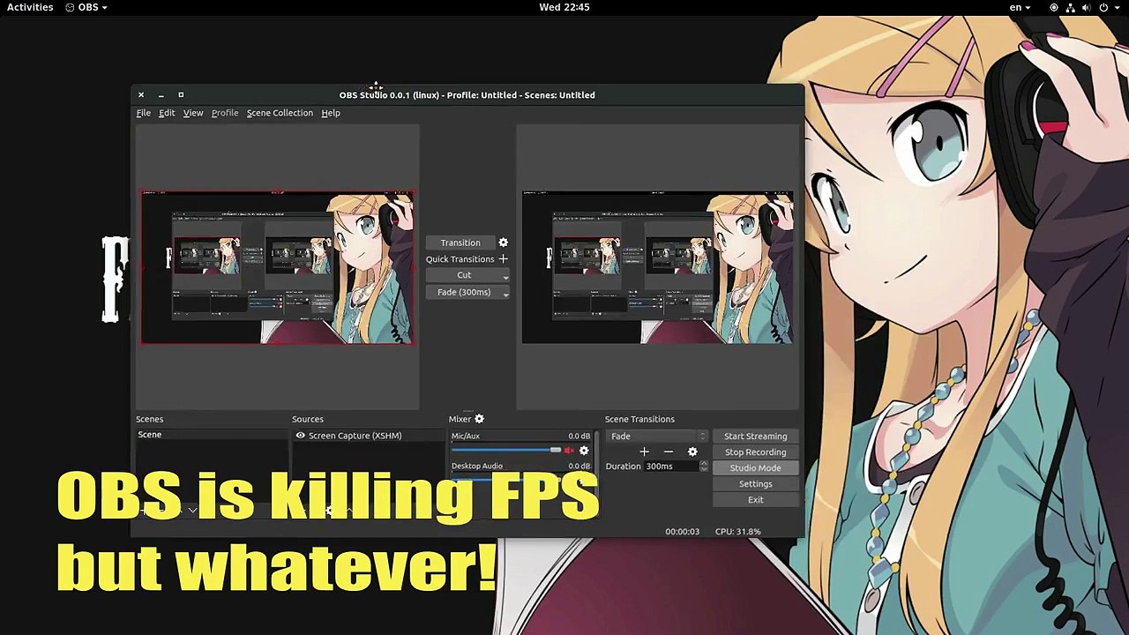Click the Quick Transitions label
This screenshot has height=635, width=1129.
[460, 259]
